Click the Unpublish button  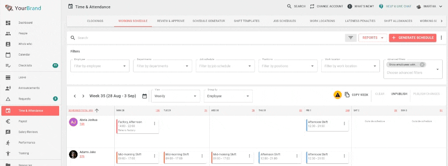[399, 94]
